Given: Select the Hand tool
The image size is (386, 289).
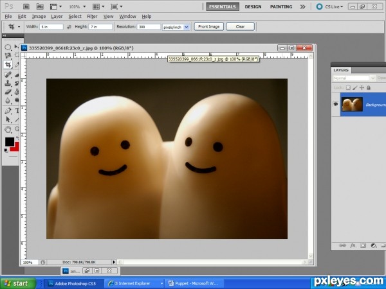Looking at the screenshot, I should pyautogui.click(x=8, y=129).
